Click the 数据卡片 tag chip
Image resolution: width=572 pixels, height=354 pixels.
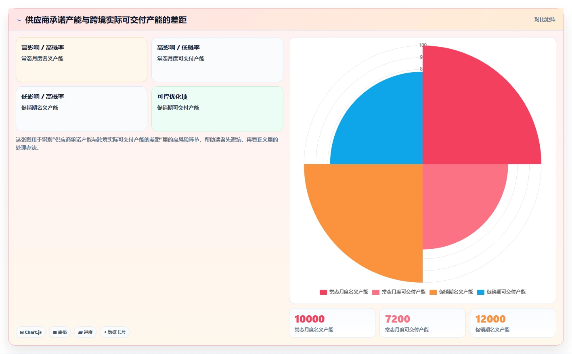pyautogui.click(x=115, y=332)
